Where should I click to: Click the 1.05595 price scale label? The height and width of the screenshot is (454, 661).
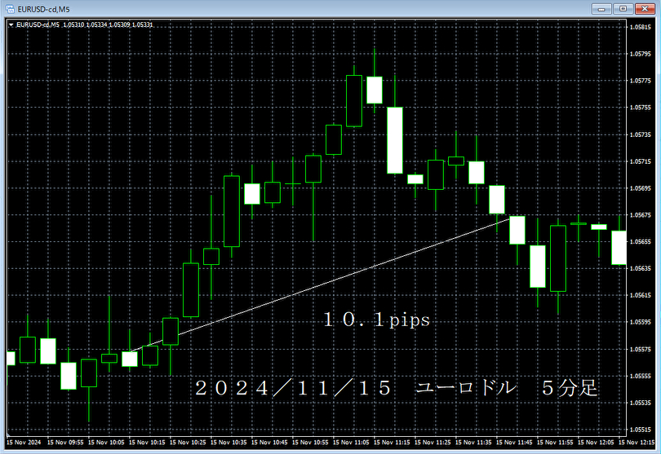coord(641,322)
